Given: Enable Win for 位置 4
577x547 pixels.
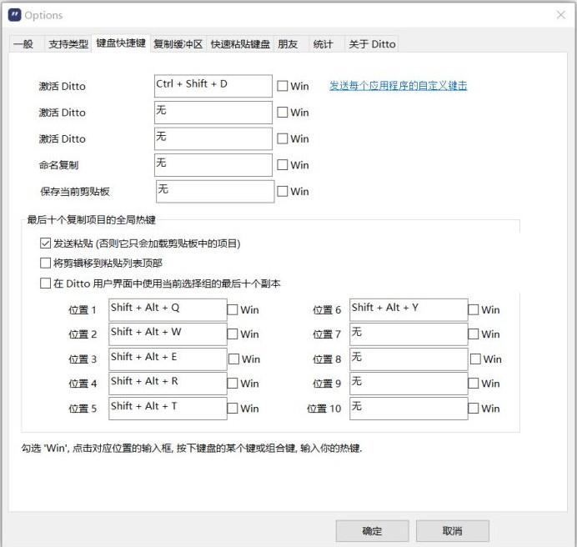Looking at the screenshot, I should pyautogui.click(x=232, y=384).
